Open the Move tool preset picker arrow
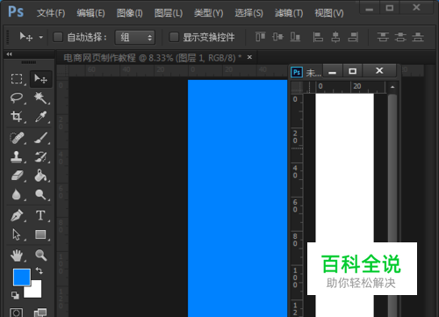The image size is (439, 317). coord(41,37)
